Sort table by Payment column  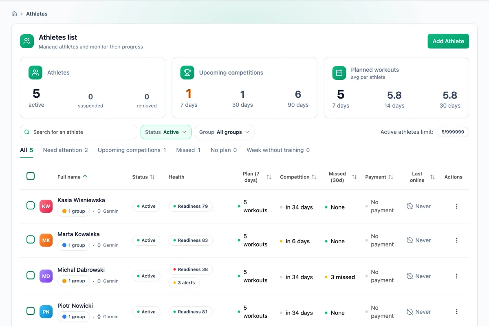coord(391,177)
